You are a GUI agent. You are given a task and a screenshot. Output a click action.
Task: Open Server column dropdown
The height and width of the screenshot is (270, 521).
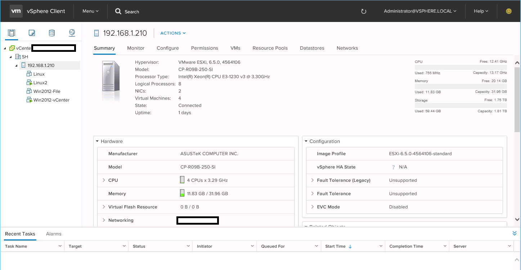(x=509, y=246)
